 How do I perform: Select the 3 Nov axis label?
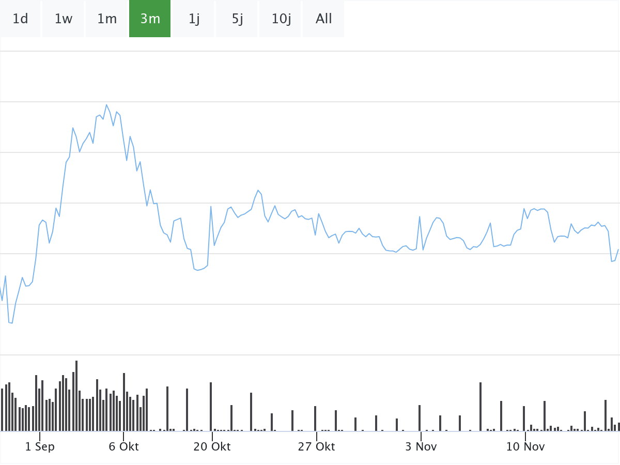coord(421,446)
